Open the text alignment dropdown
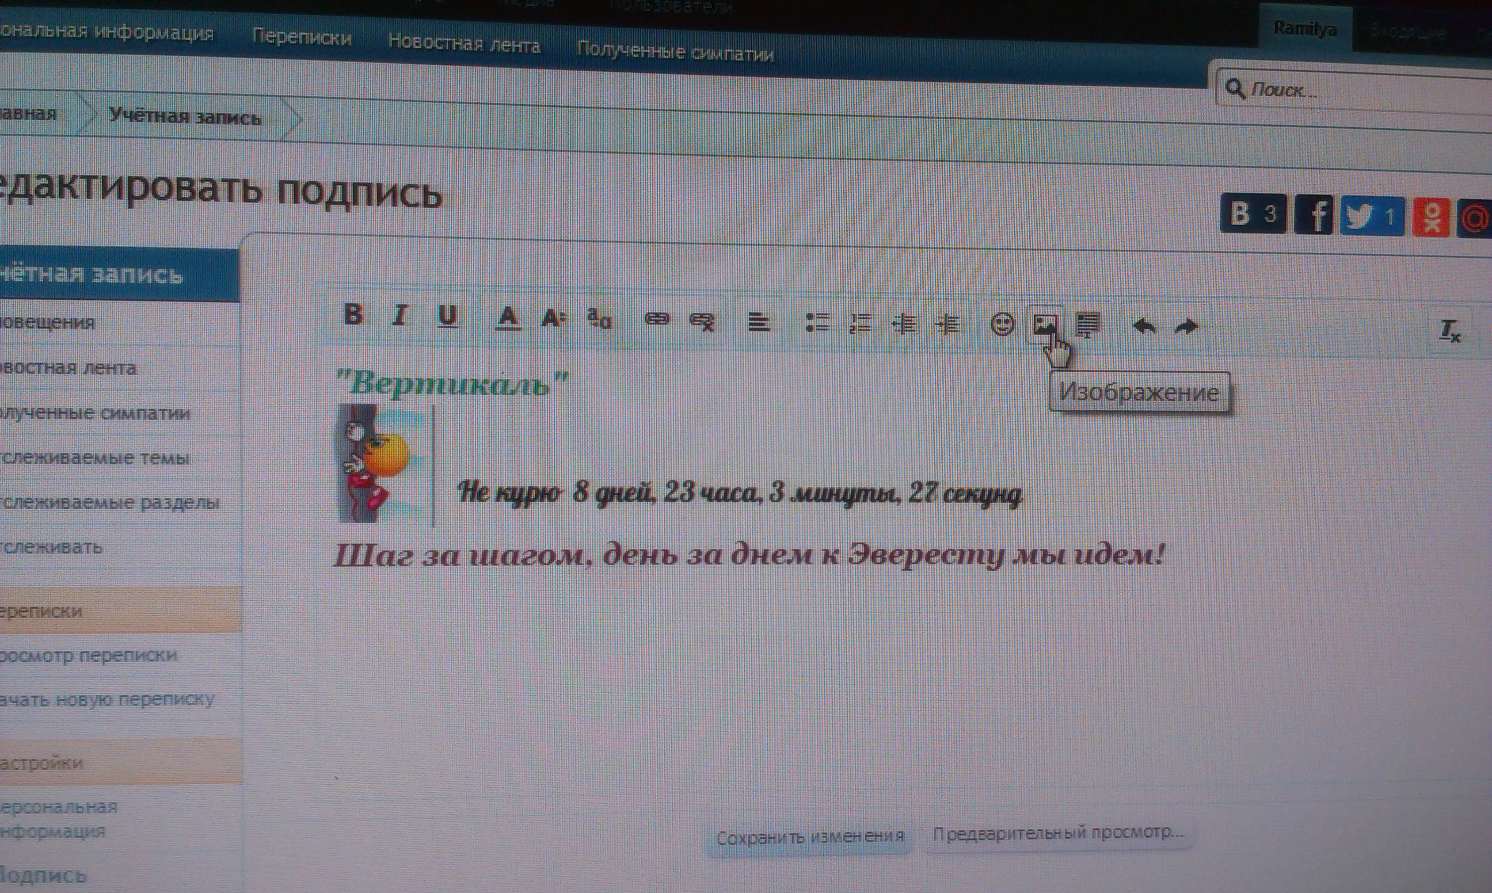This screenshot has height=893, width=1492. tap(762, 323)
